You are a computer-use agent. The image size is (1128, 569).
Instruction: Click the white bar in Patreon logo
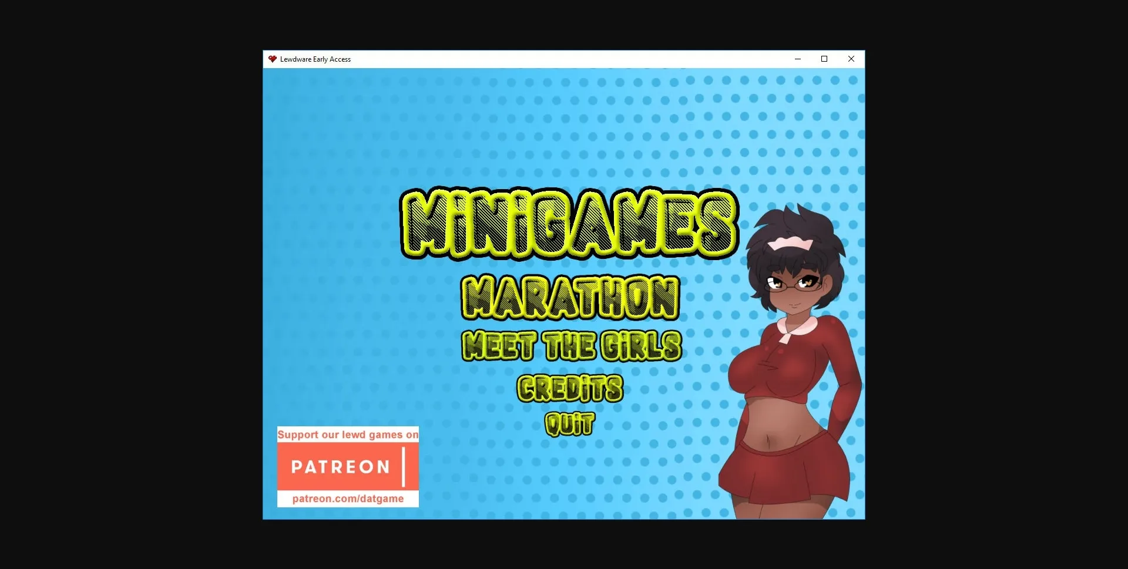404,467
